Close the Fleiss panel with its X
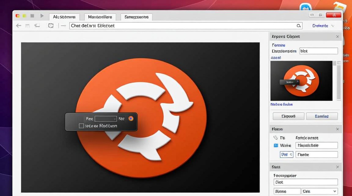 [x=337, y=129]
